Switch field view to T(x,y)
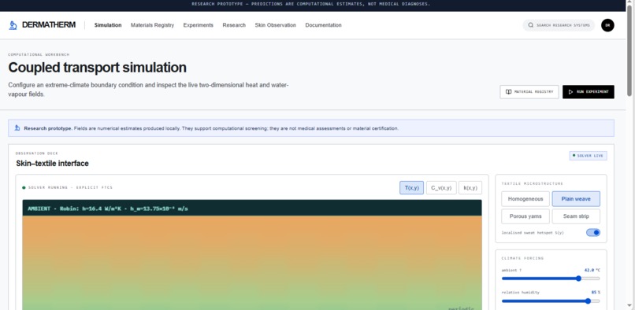The height and width of the screenshot is (310, 635). click(411, 188)
